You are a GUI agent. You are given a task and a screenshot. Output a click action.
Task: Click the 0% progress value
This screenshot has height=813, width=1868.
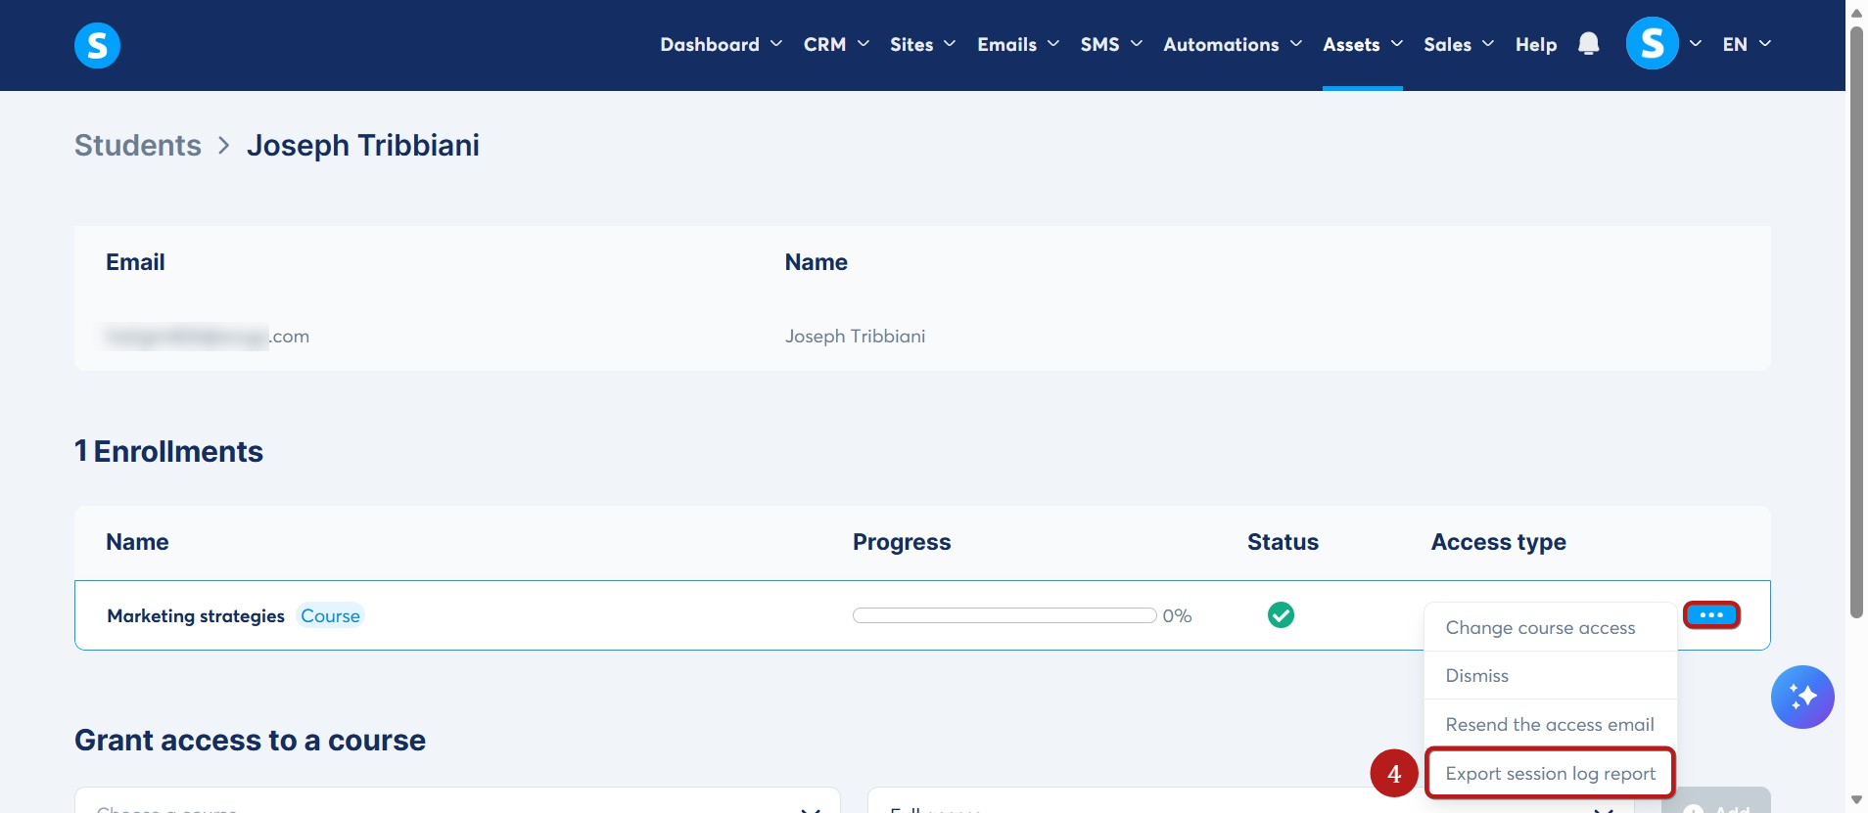1177,615
